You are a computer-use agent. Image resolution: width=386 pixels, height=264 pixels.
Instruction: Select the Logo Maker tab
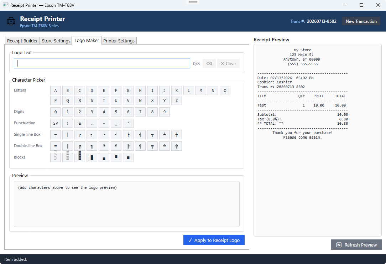click(87, 40)
